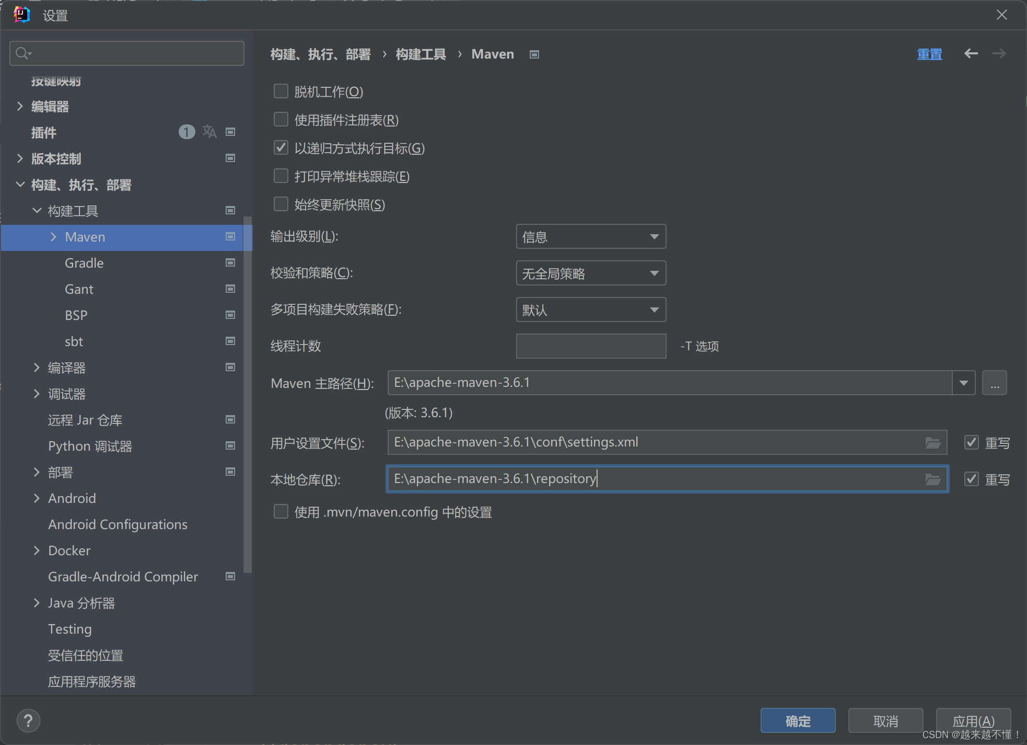Toggle 重写 checkbox for user settings file
The image size is (1027, 745).
click(971, 443)
